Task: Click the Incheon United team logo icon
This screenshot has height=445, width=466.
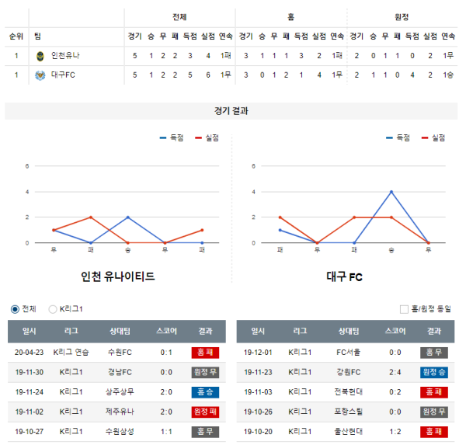Action: pos(40,56)
